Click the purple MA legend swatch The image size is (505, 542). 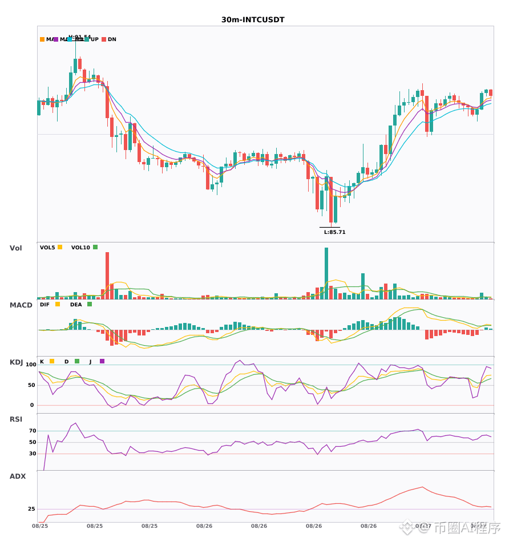[56, 39]
